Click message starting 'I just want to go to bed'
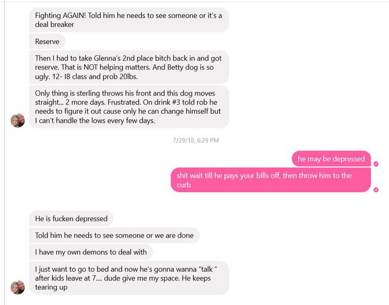 coord(129,278)
